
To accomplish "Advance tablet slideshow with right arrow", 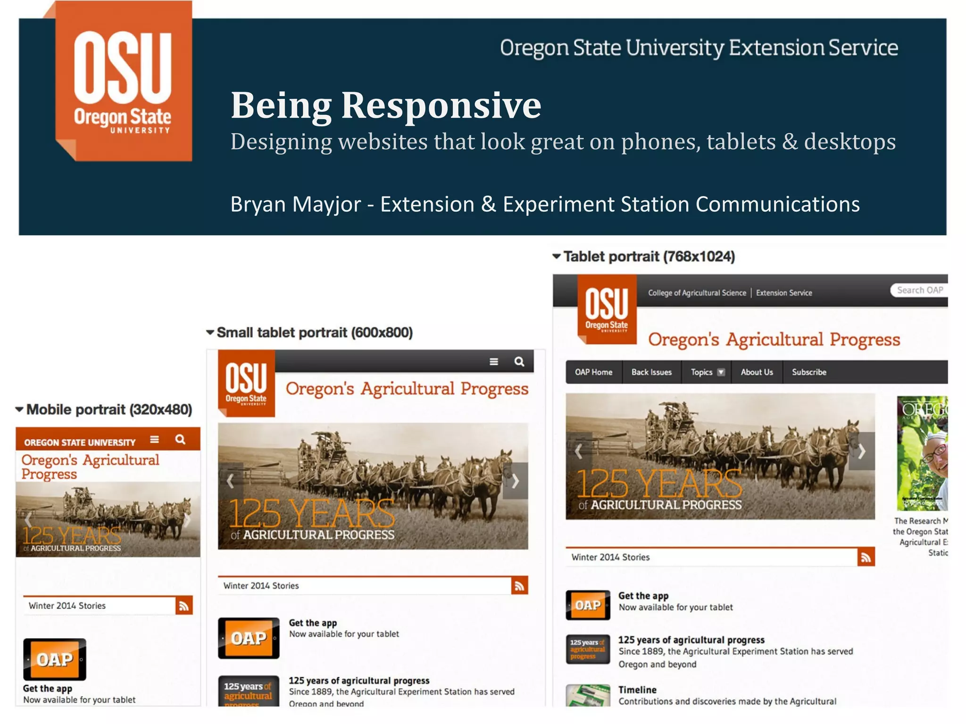I will click(862, 452).
